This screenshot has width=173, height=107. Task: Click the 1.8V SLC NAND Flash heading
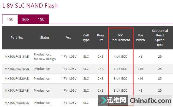pos(30,6)
